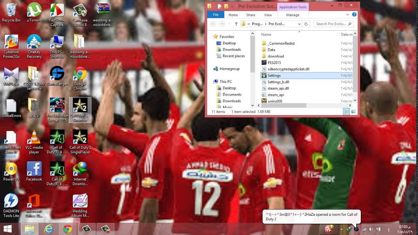
Task: Select the GlobalErrors file on desktop
Action: coord(11,108)
